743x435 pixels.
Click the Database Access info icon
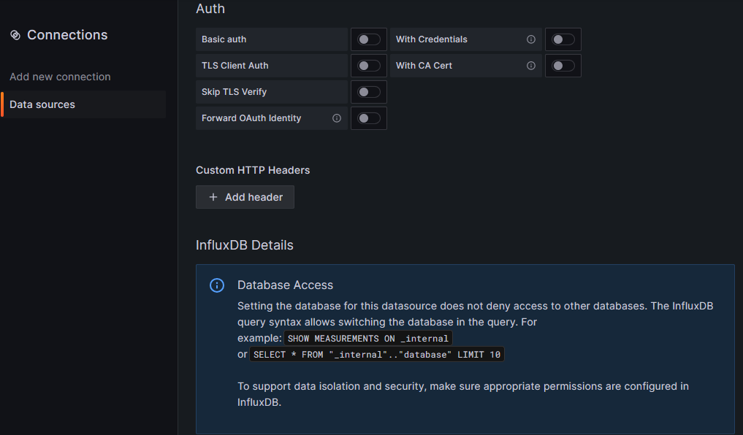click(217, 285)
